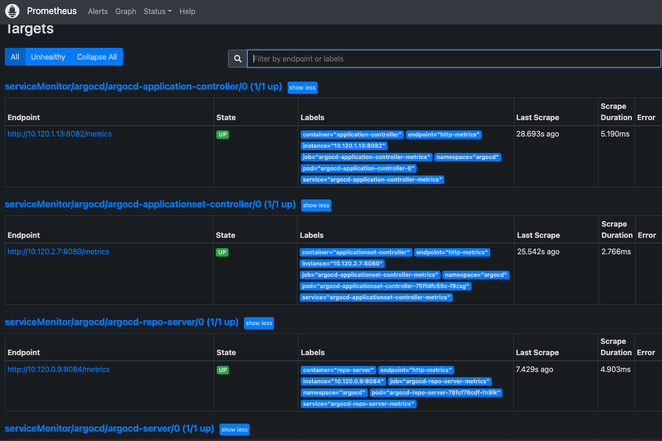
Task: Go to the Alerts page
Action: click(x=98, y=11)
